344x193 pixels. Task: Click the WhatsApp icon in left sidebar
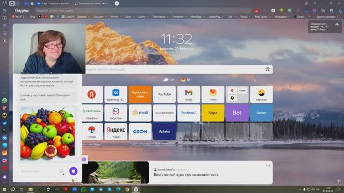(5, 100)
